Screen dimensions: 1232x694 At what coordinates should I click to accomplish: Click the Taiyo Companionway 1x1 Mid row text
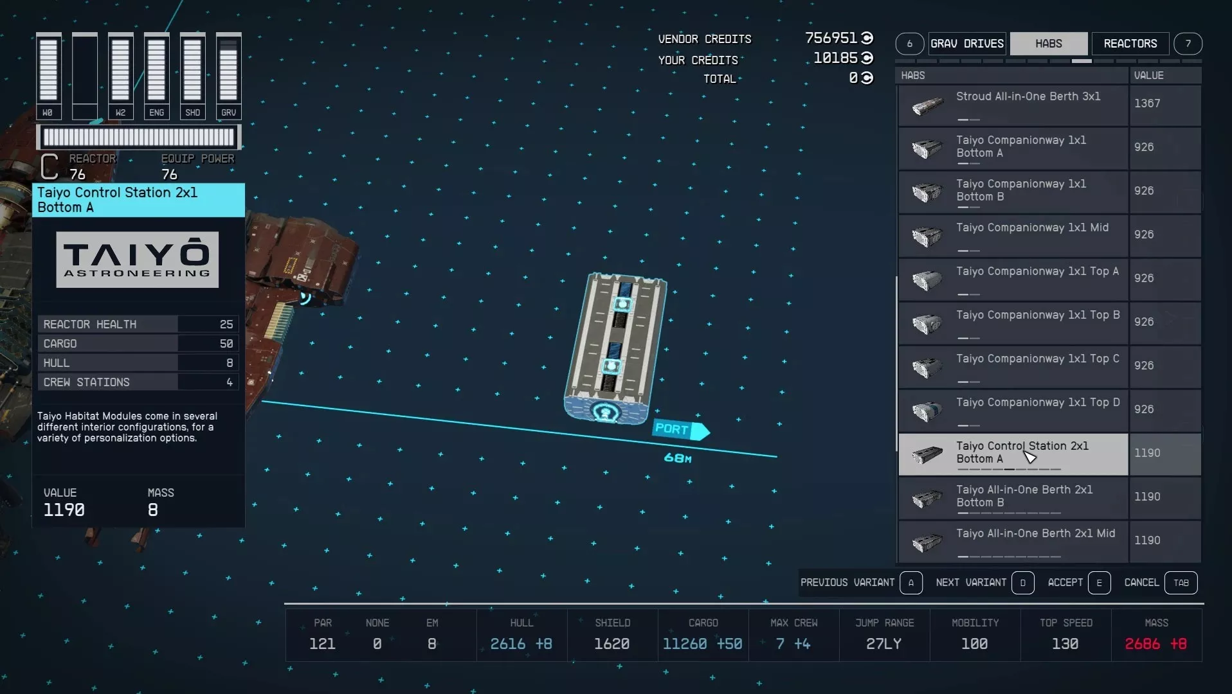tap(1032, 227)
